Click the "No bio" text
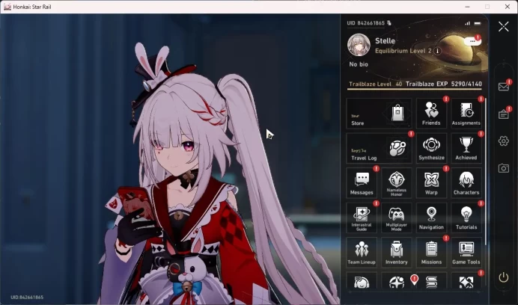This screenshot has width=518, height=305. point(359,64)
